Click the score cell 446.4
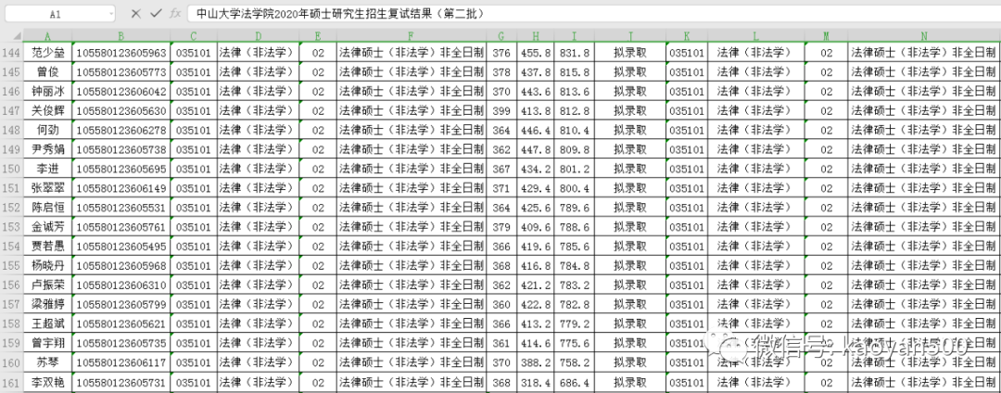The width and height of the screenshot is (1001, 393). click(x=536, y=130)
